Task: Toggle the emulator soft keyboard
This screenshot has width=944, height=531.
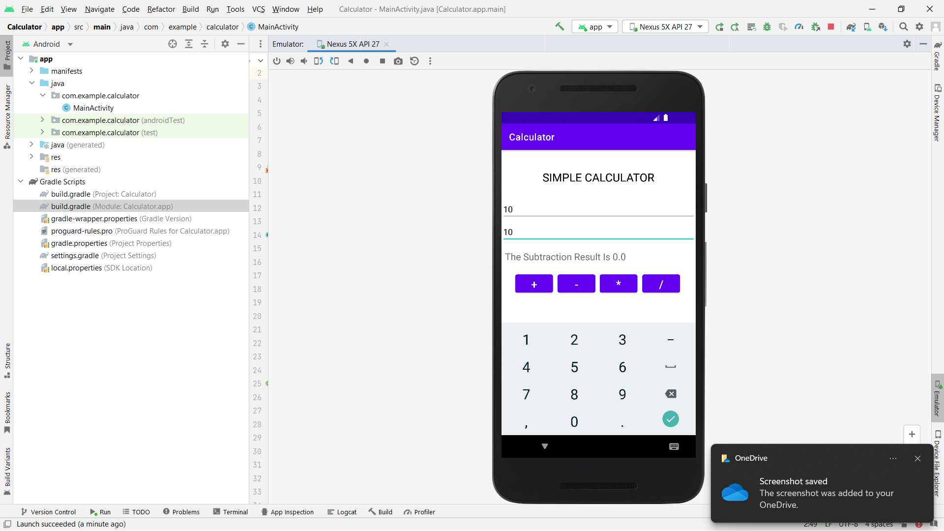Action: coord(674,446)
